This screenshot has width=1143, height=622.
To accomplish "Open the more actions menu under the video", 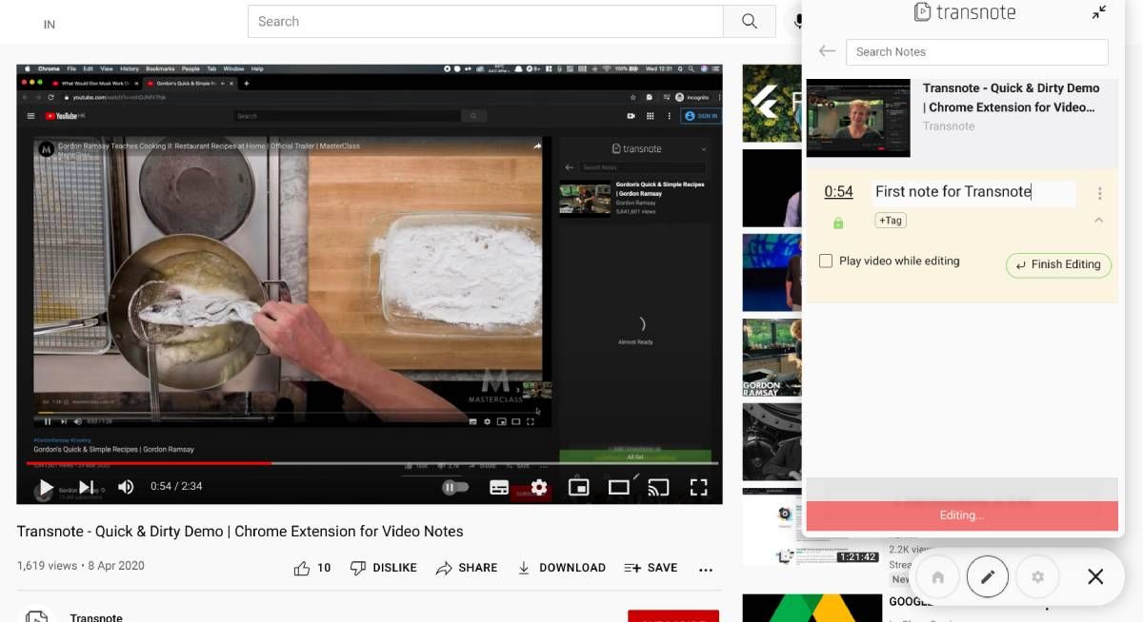I will click(x=706, y=568).
